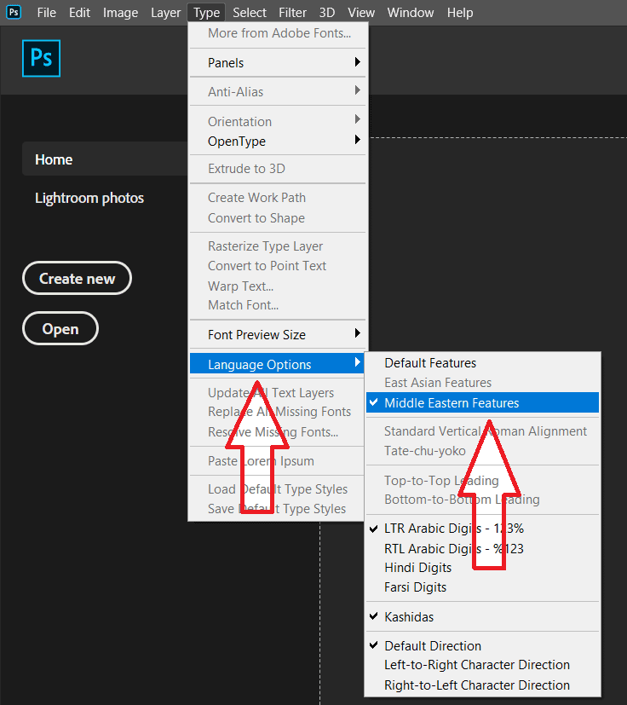Open the Image menu
This screenshot has height=705, width=627.
point(120,13)
